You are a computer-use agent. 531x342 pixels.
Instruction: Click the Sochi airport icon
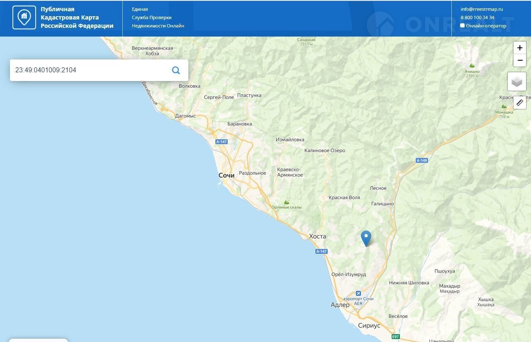pyautogui.click(x=358, y=293)
